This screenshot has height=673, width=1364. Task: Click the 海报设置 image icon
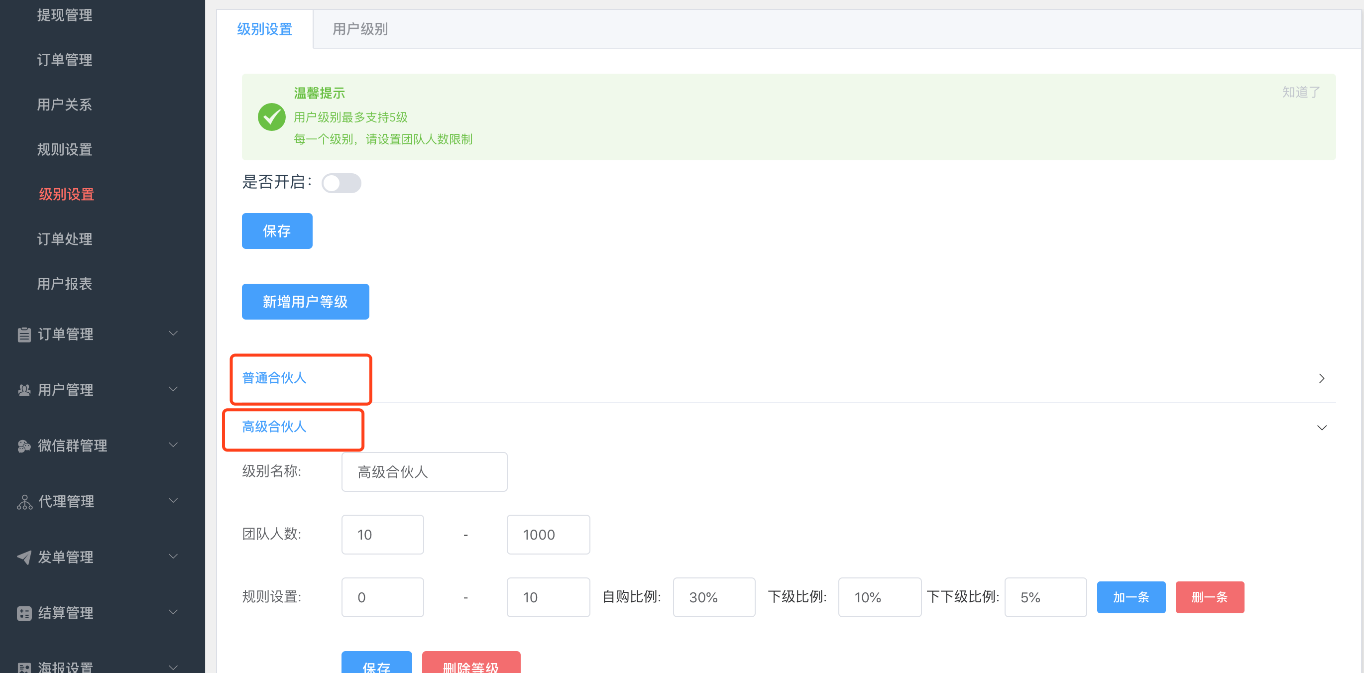24,667
